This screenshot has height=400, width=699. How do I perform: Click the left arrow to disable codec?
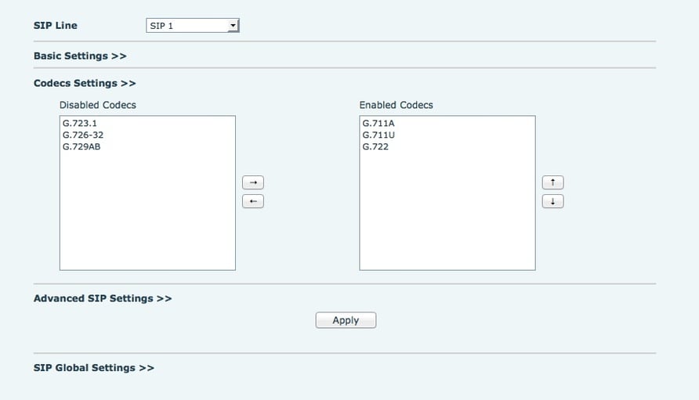pos(253,201)
